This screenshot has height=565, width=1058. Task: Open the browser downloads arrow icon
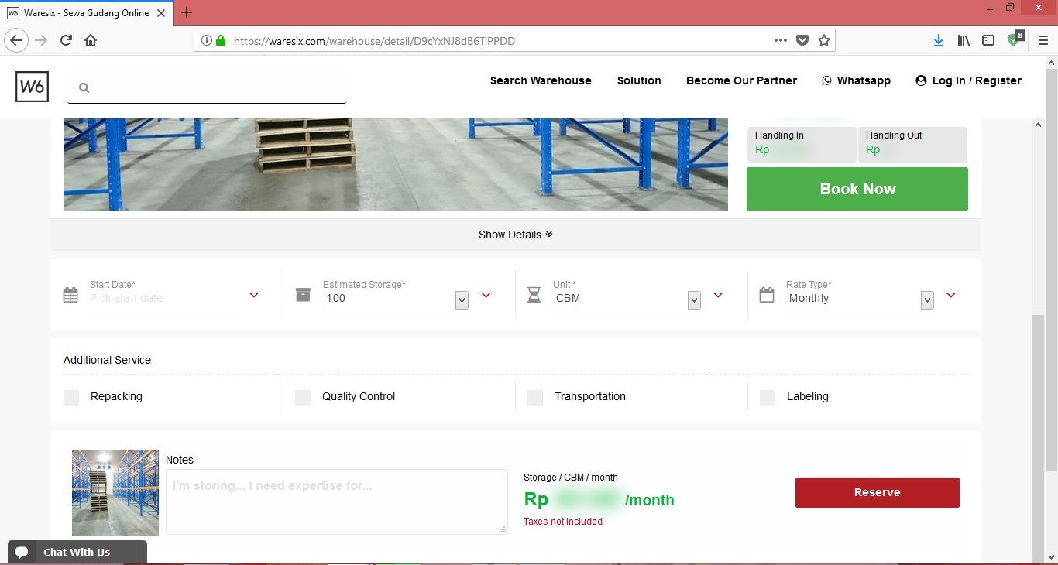(x=938, y=41)
